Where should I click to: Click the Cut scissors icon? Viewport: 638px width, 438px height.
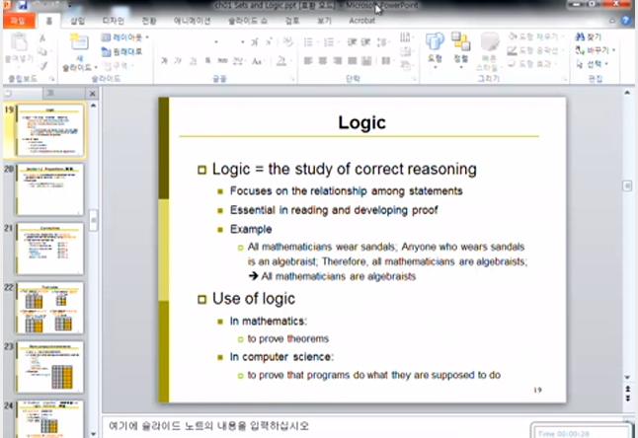pyautogui.click(x=42, y=37)
